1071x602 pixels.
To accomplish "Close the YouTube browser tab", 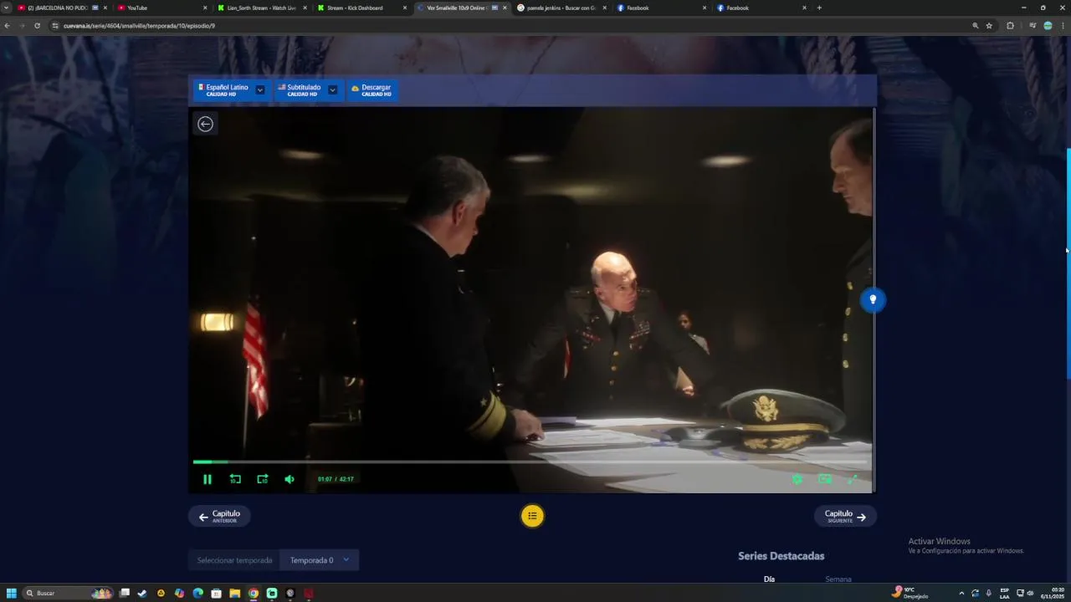I will click(x=205, y=8).
